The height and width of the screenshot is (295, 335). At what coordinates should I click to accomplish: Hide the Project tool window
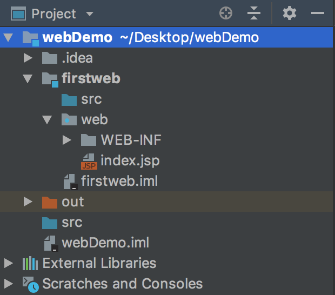(x=319, y=14)
